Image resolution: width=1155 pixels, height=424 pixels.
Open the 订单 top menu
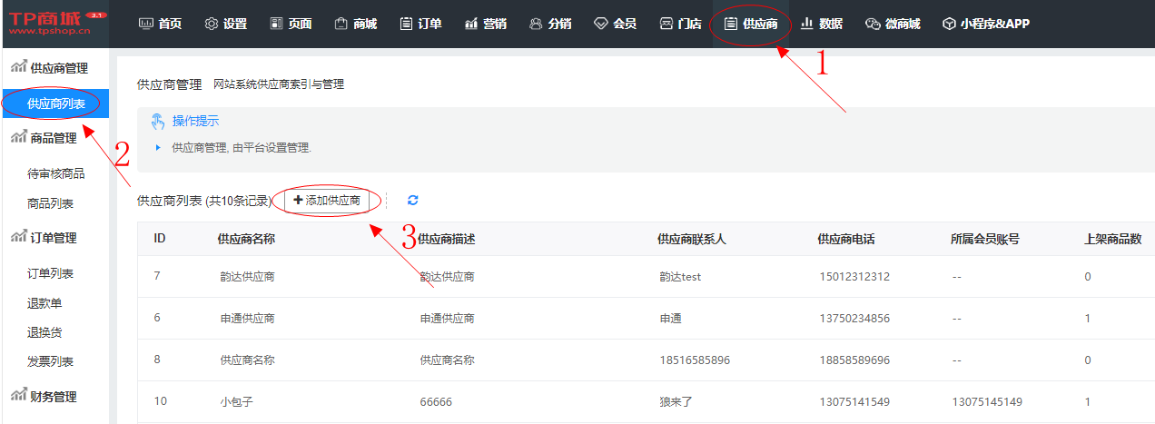pos(421,25)
